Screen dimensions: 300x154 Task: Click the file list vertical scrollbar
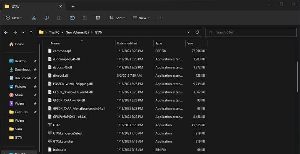point(297,77)
